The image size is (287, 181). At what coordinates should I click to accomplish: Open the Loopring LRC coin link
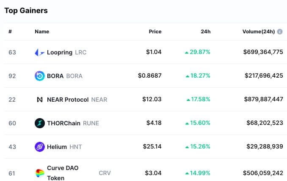(60, 52)
